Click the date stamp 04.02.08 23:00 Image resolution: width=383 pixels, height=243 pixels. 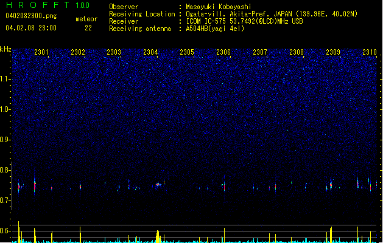point(31,28)
